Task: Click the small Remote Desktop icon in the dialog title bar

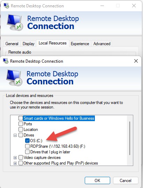Action: [x=6, y=61]
